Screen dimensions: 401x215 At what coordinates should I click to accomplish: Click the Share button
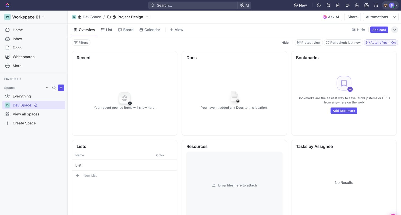coord(352,17)
